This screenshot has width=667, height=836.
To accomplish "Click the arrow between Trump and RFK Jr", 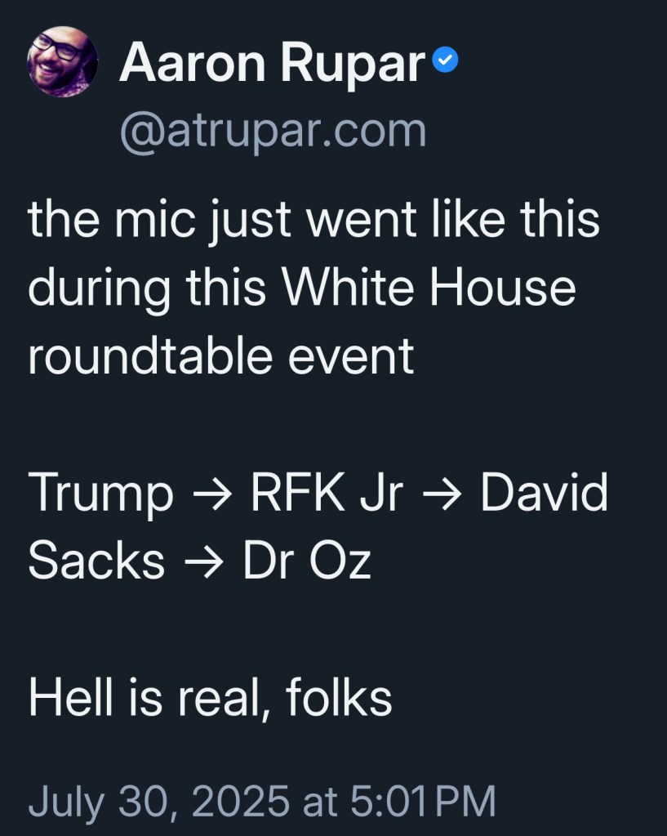I will 211,494.
